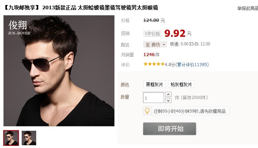Open the 累计评价11395 reviews link

[193, 65]
